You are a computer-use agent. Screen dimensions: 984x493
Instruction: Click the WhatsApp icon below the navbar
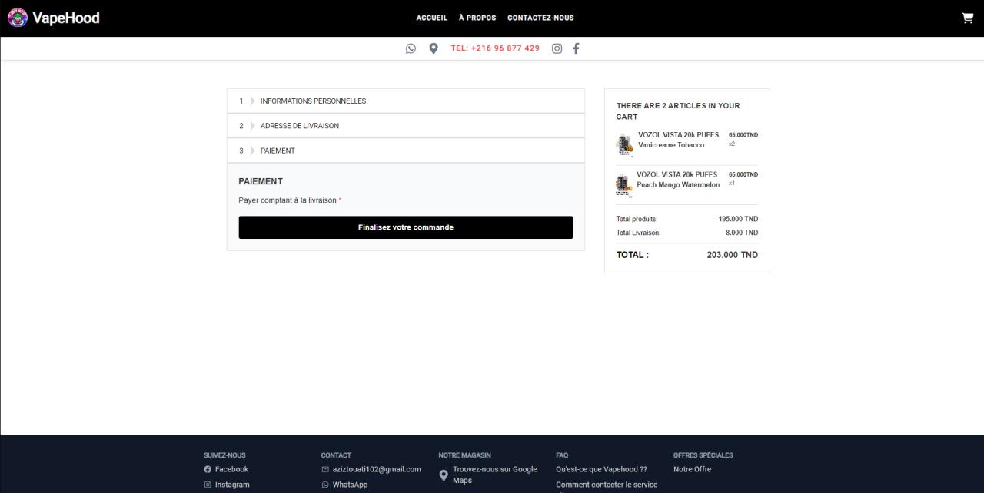point(411,48)
